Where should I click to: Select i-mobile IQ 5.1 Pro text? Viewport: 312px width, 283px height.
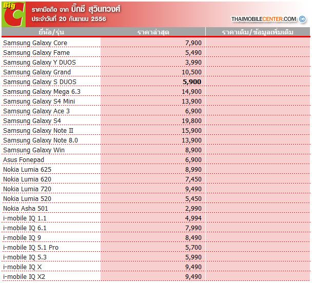click(31, 248)
